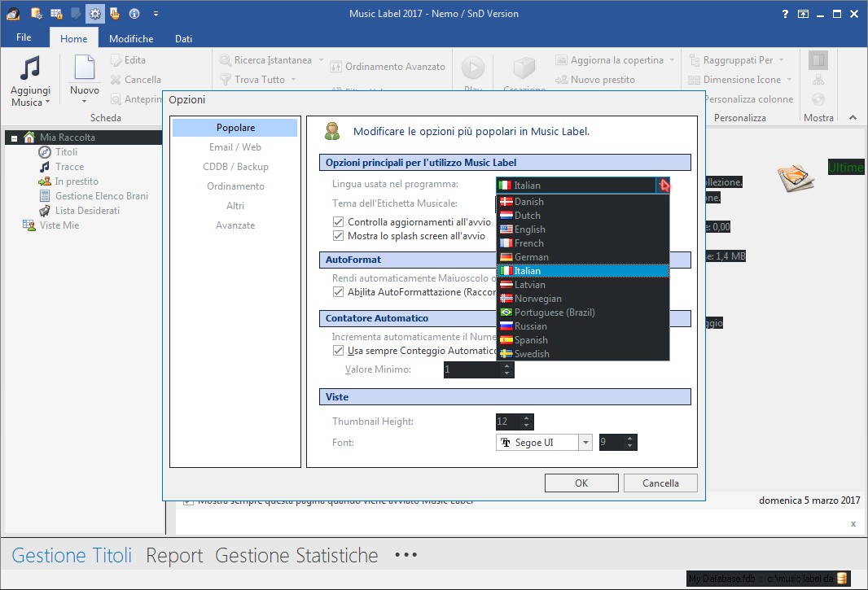Screen dimensions: 868x590
Task: Toggle Abilita AutoFormattazione checkbox
Action: [x=338, y=291]
